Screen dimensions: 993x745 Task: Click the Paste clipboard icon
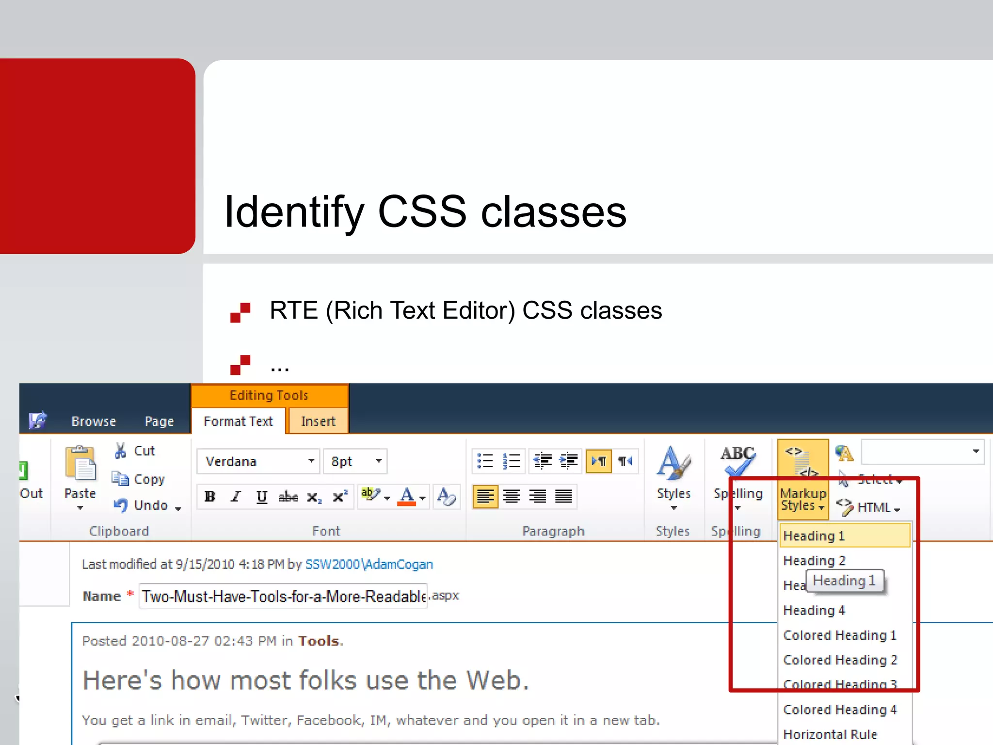pos(80,463)
